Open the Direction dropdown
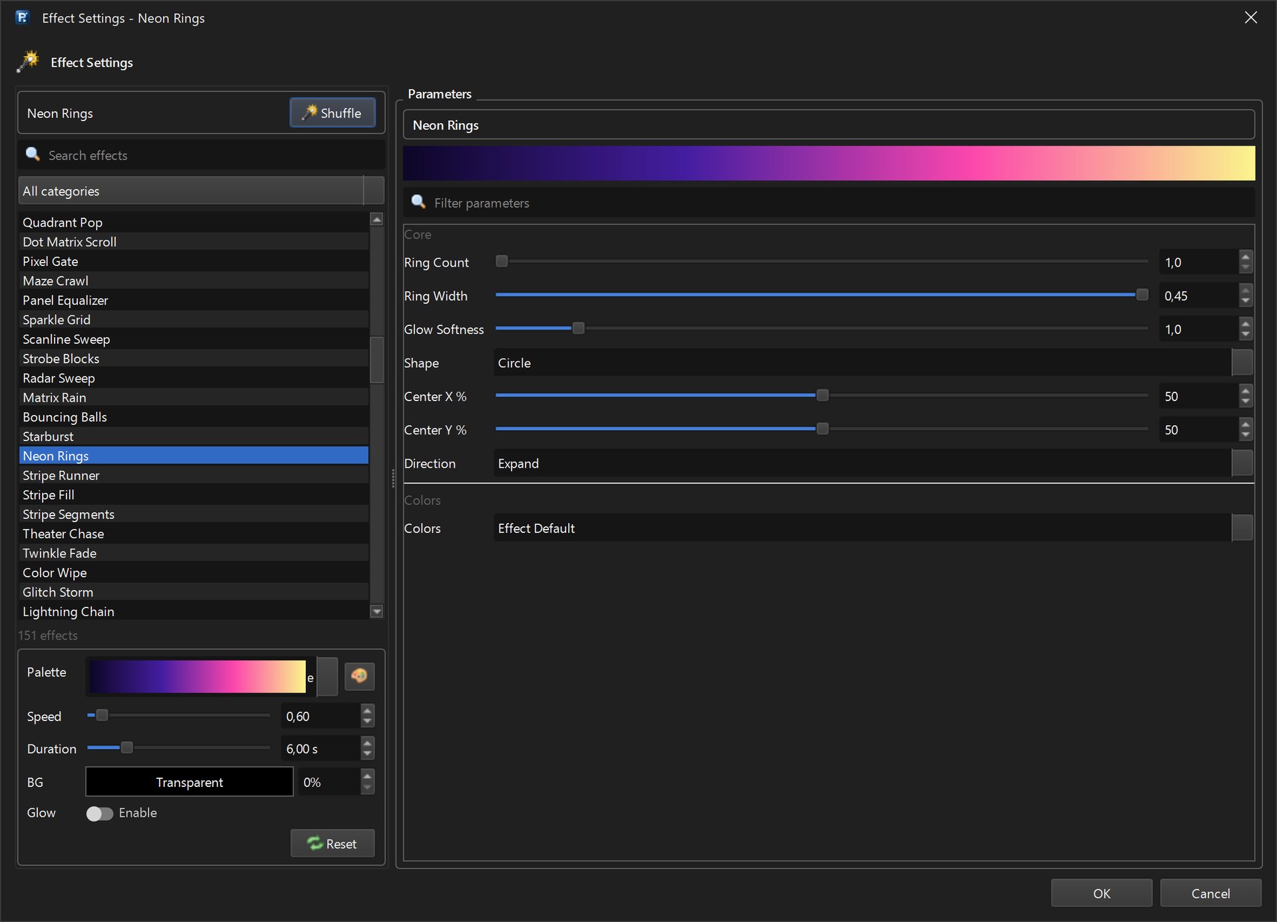 873,463
